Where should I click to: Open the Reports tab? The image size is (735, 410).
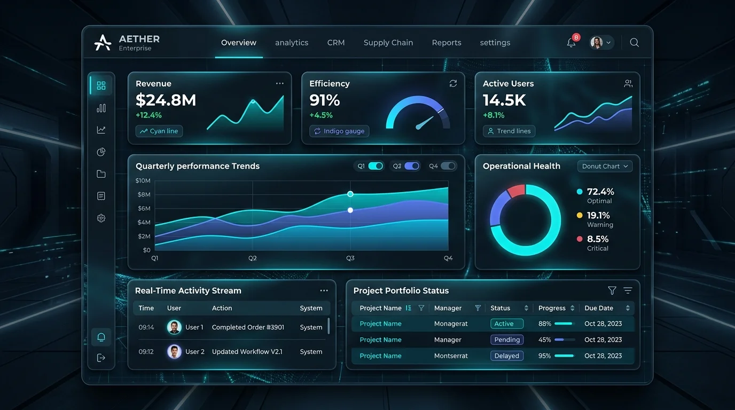447,43
